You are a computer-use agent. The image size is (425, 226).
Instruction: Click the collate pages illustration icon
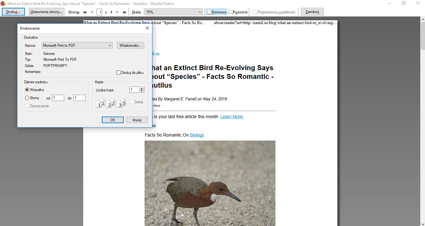tap(111, 103)
